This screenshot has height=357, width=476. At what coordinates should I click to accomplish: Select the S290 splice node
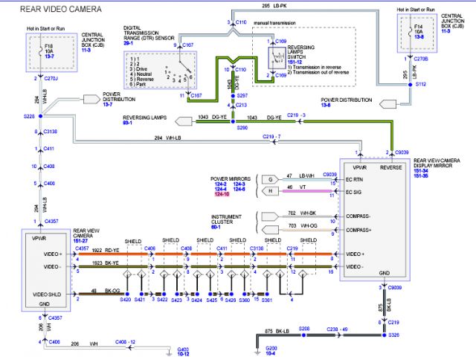[x=232, y=118]
